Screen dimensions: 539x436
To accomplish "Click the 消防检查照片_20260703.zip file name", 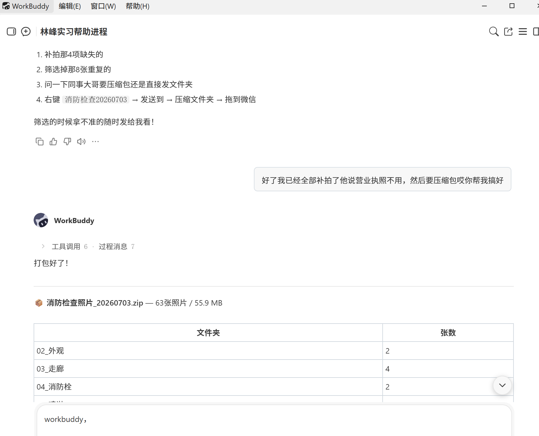I will coord(95,303).
